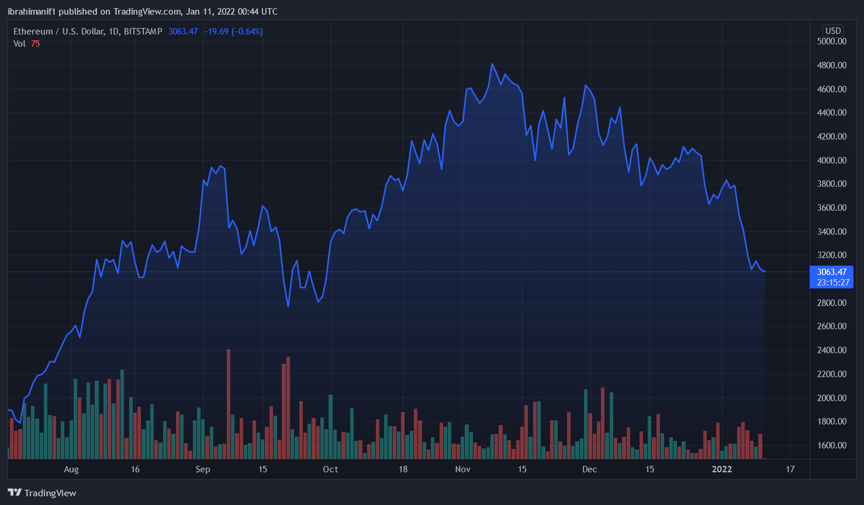Select the Aug label on time axis
Viewport: 864px width, 505px height.
pyautogui.click(x=71, y=469)
